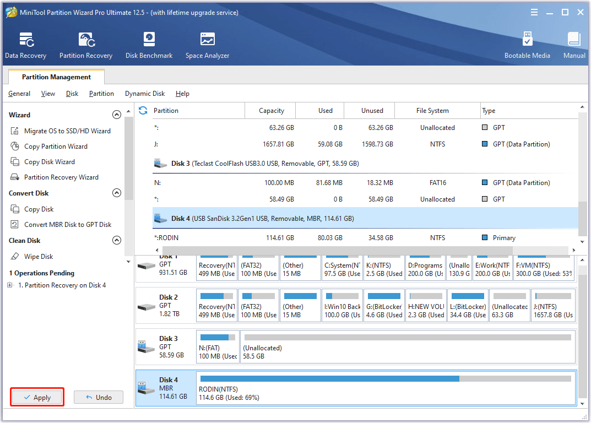Open the Help menu

pyautogui.click(x=182, y=94)
